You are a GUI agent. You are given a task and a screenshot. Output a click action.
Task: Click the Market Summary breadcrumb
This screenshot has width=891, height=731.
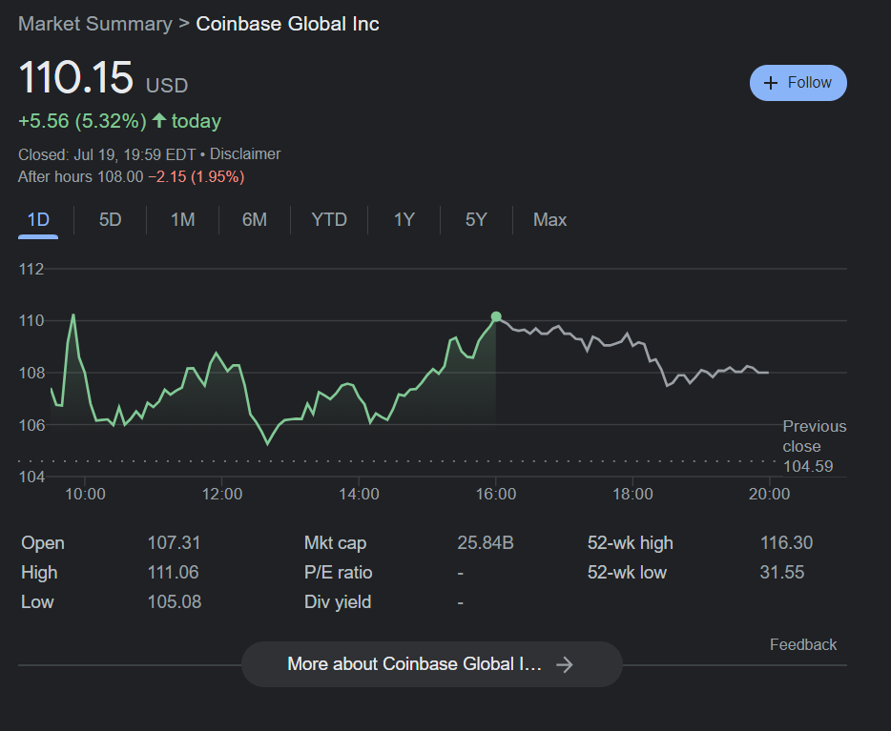(95, 24)
